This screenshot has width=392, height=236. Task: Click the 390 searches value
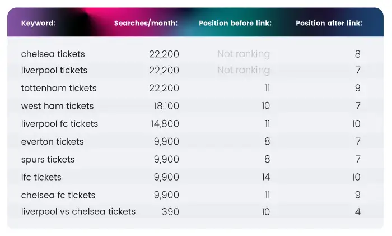(x=170, y=212)
